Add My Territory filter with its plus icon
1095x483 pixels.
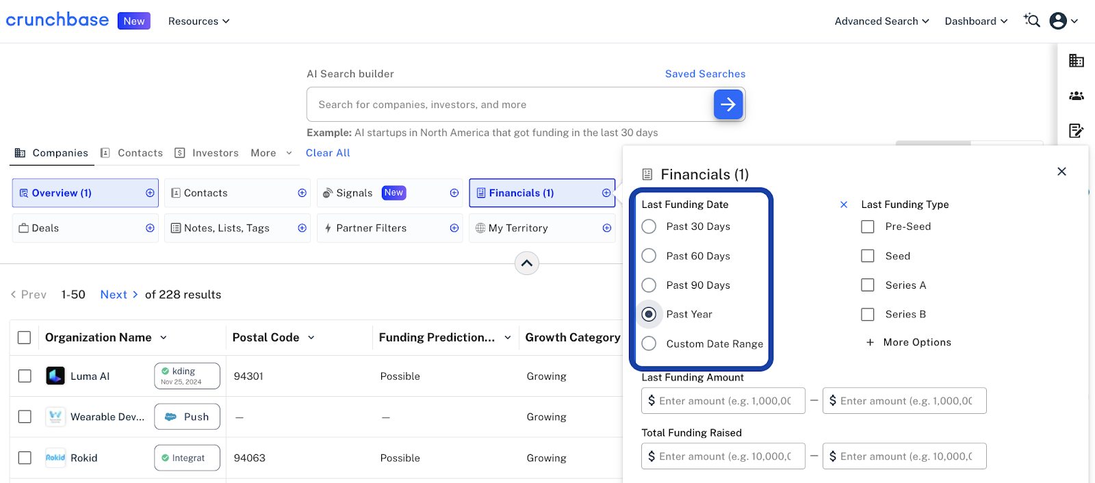click(606, 228)
